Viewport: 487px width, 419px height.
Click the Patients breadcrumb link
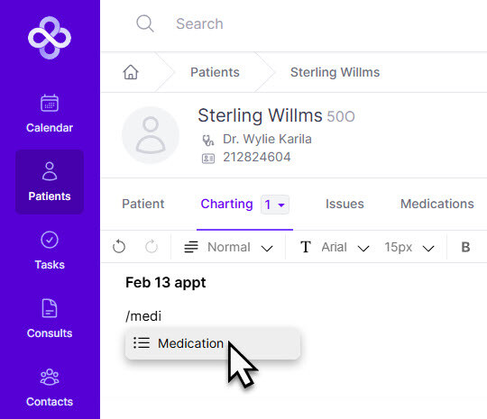tap(215, 72)
